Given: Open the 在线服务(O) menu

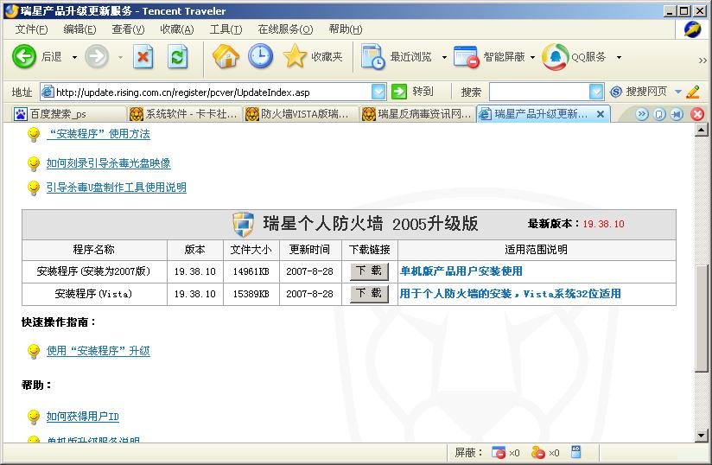Looking at the screenshot, I should [285, 29].
